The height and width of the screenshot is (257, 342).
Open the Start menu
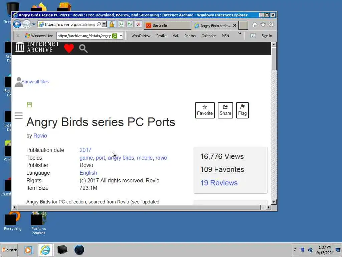tap(9, 250)
